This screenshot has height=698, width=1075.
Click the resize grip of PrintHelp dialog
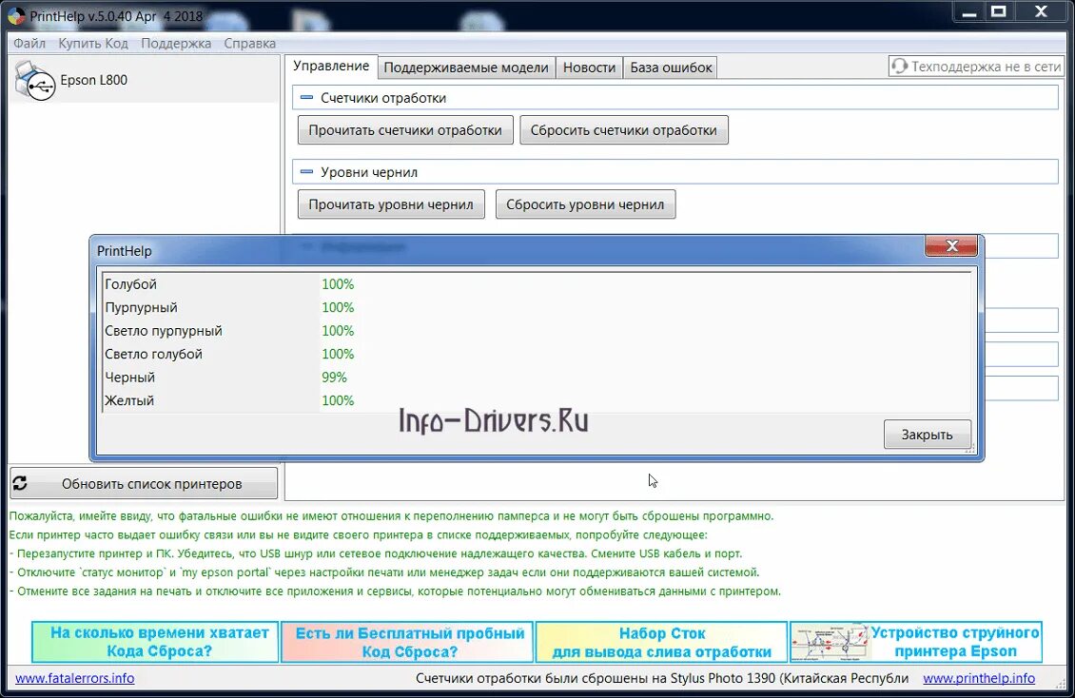970,449
